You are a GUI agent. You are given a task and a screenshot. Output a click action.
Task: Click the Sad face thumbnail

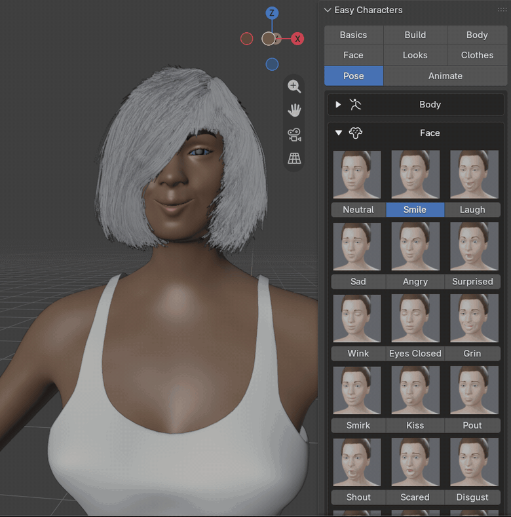click(x=357, y=246)
